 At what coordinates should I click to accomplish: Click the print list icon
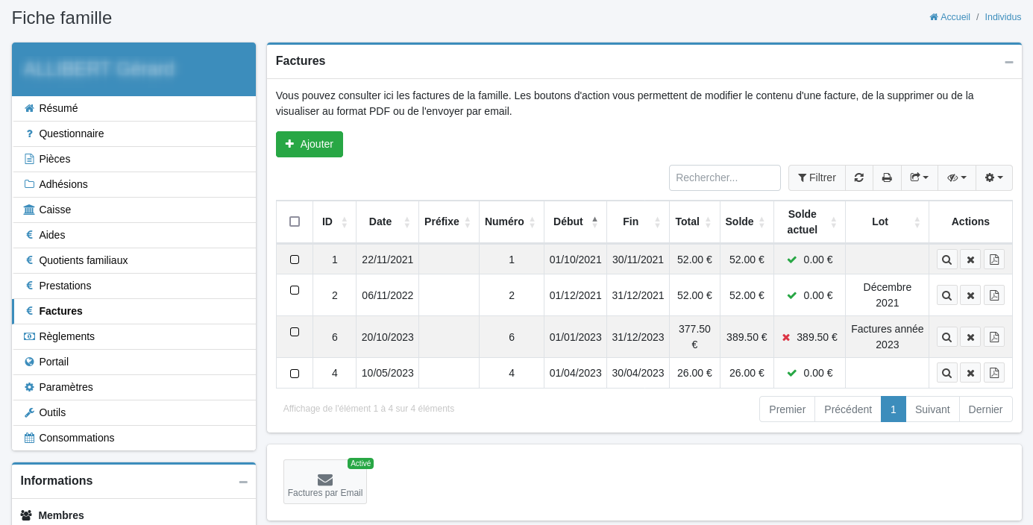[x=887, y=177]
